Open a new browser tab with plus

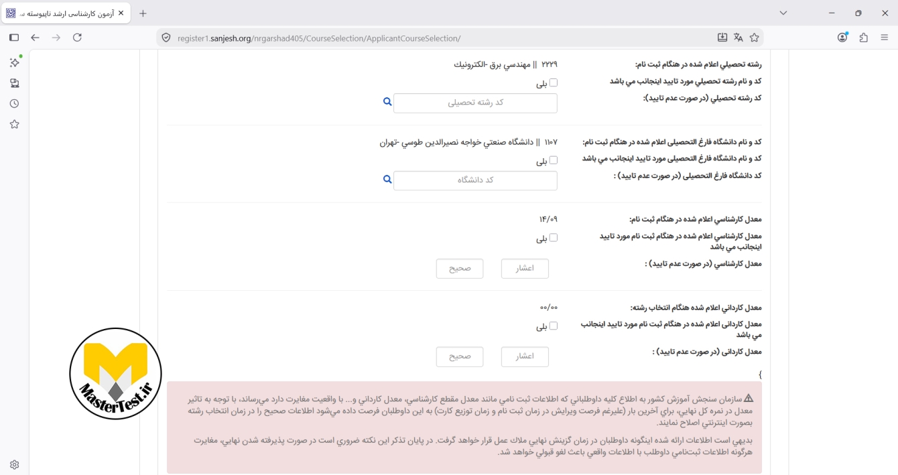[x=143, y=13]
